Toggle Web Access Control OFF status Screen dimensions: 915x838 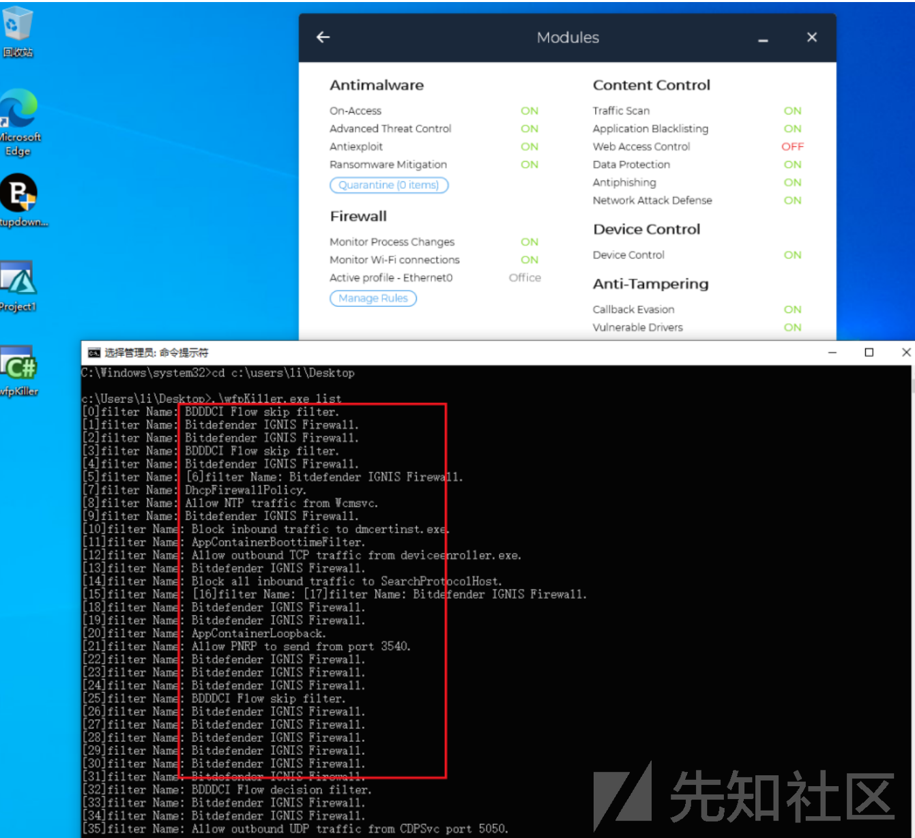793,147
